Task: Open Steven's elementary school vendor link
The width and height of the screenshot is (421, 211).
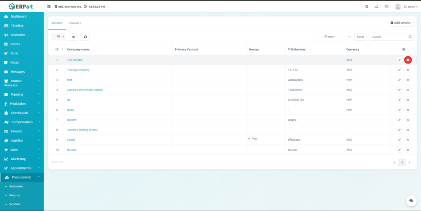Action: click(x=85, y=89)
